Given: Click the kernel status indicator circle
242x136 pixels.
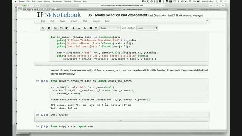Looking at the screenshot, I should coord(207,21).
